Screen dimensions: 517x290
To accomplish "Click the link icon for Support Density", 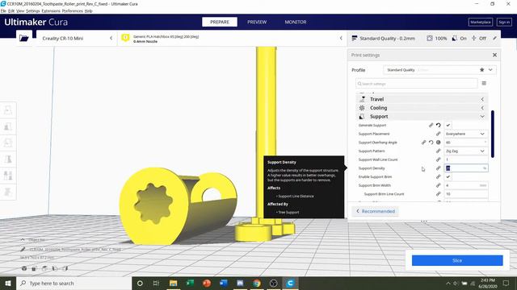I will 438,168.
